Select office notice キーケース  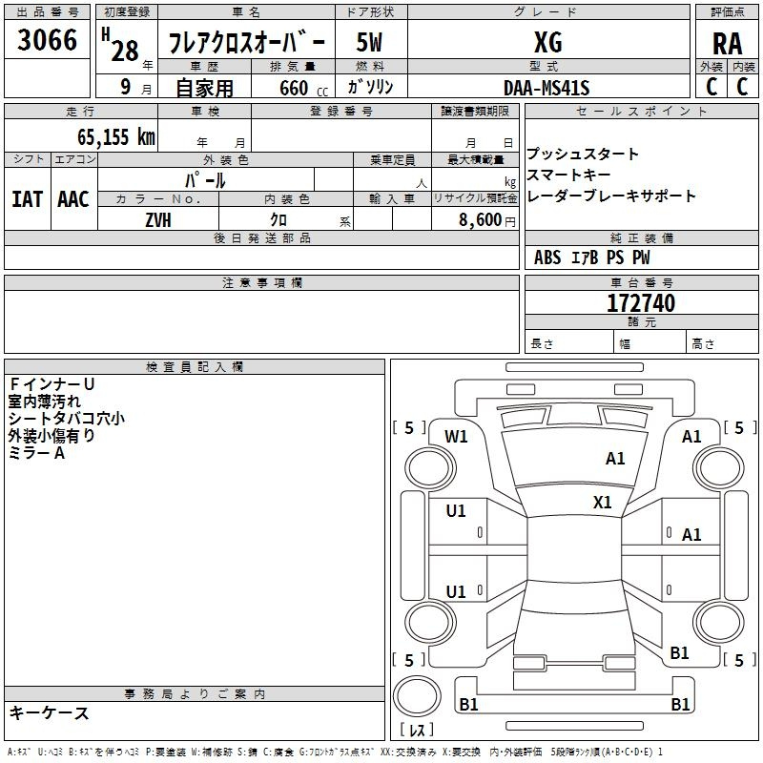49,712
